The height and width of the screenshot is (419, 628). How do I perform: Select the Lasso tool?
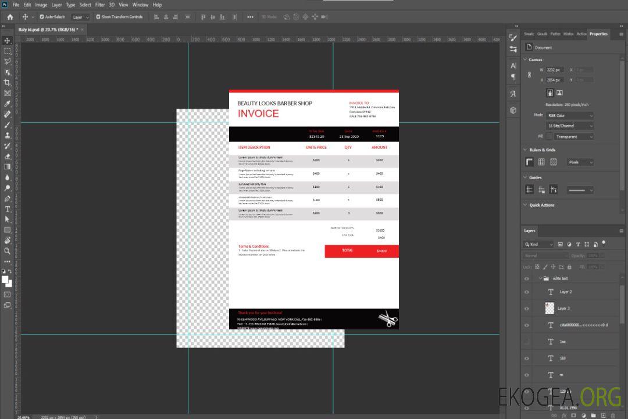click(x=7, y=61)
